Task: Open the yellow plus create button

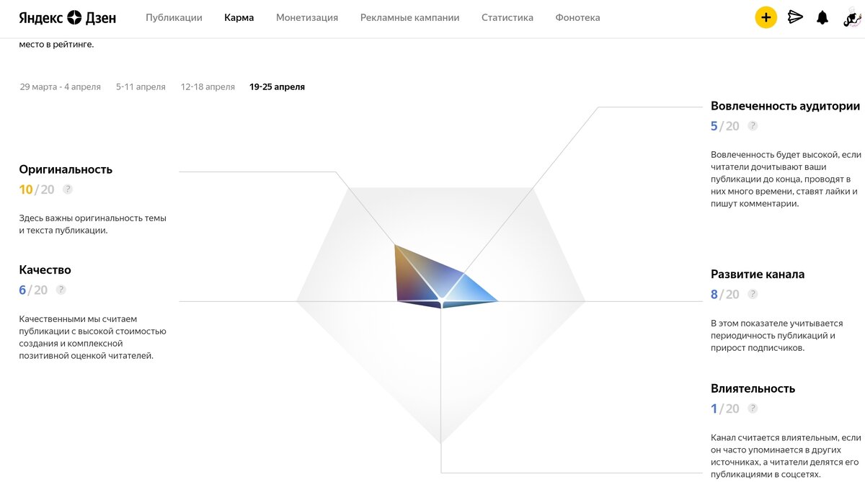Action: [x=766, y=17]
